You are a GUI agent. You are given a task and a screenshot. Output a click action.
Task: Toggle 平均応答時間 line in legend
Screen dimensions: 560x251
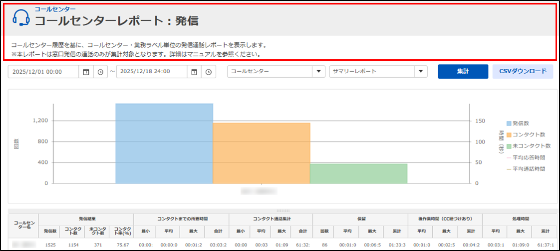(x=525, y=157)
